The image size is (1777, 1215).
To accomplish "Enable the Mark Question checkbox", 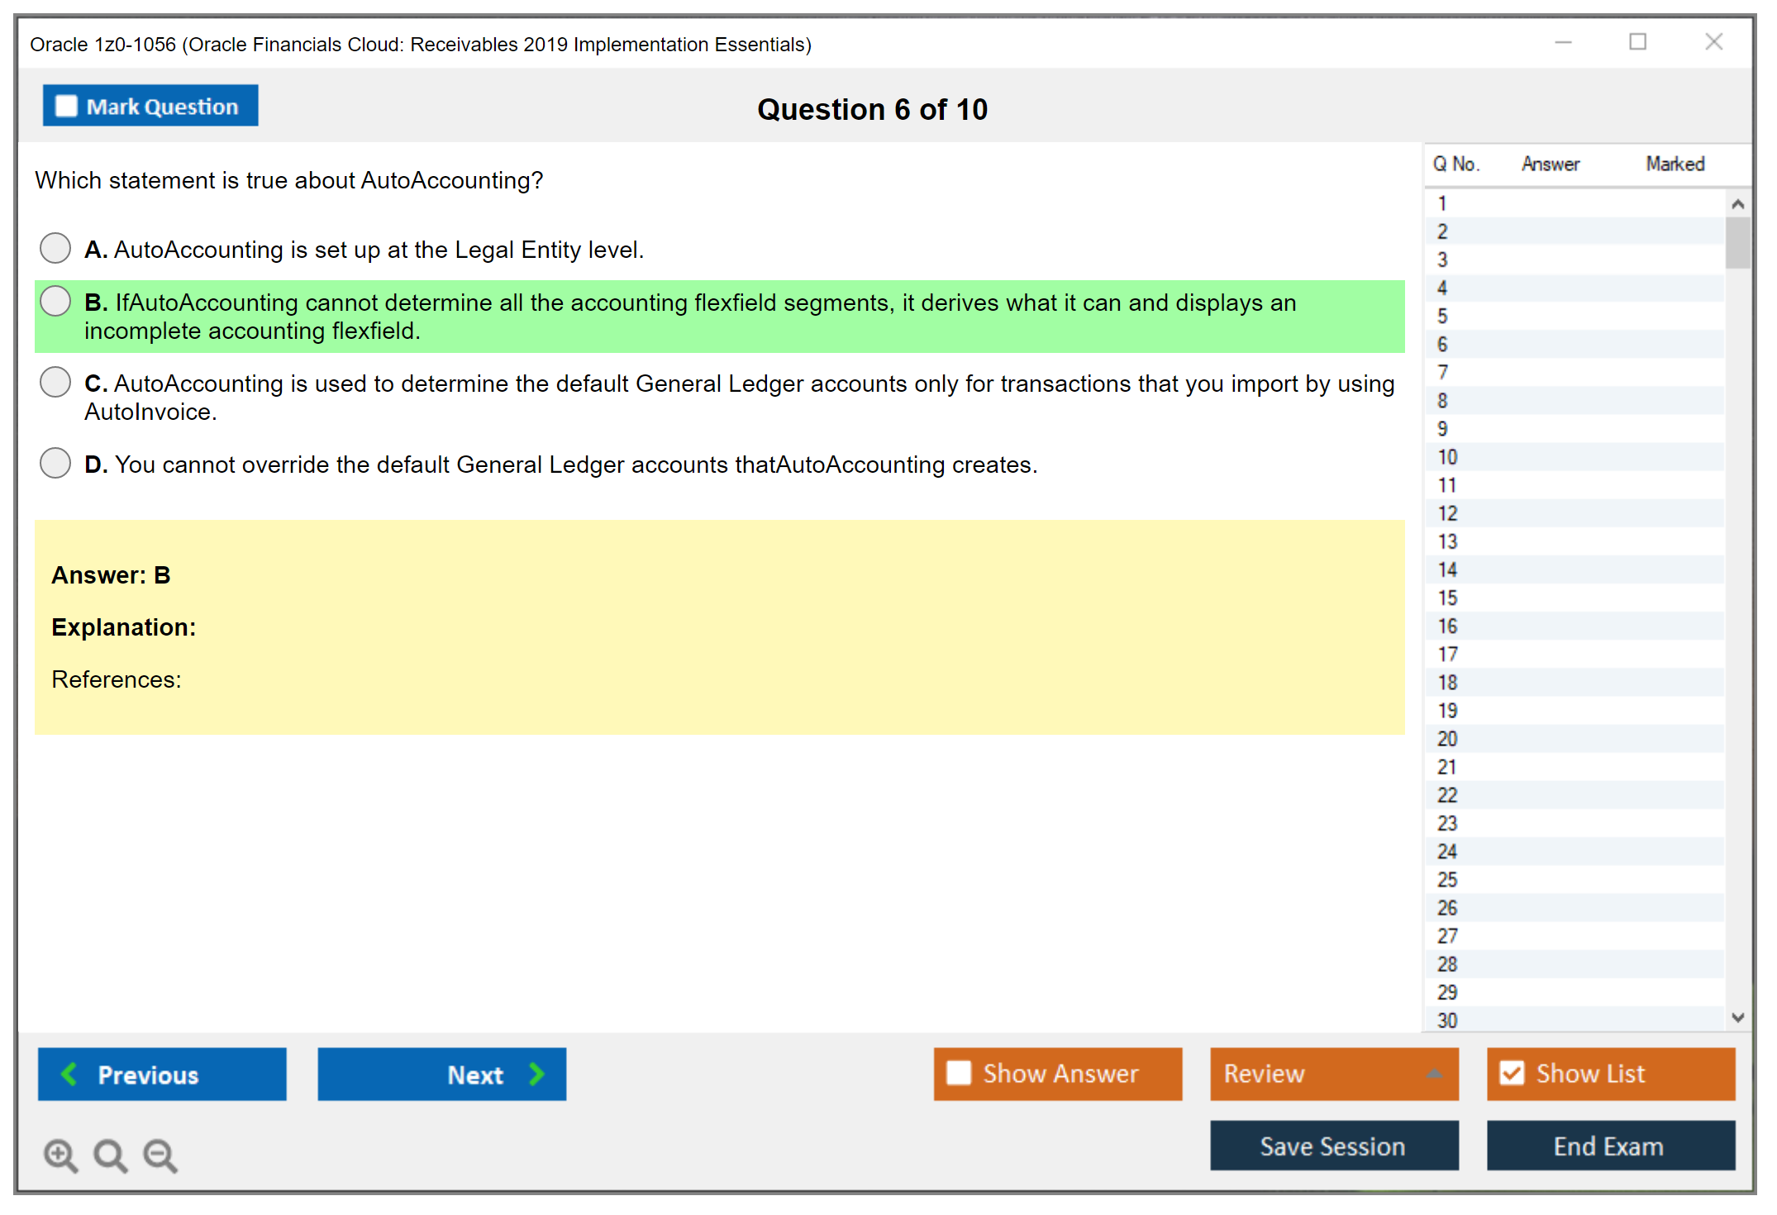I will 65,105.
